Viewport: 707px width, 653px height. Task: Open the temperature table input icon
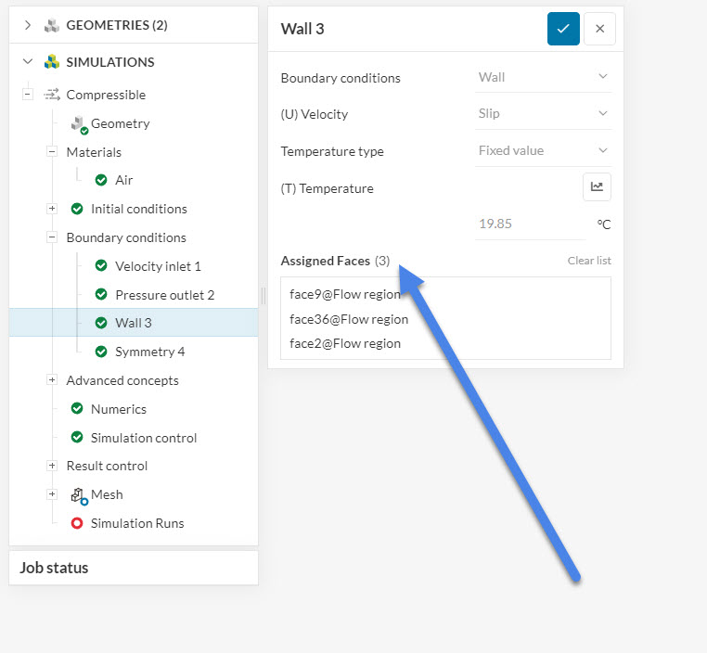tap(597, 187)
